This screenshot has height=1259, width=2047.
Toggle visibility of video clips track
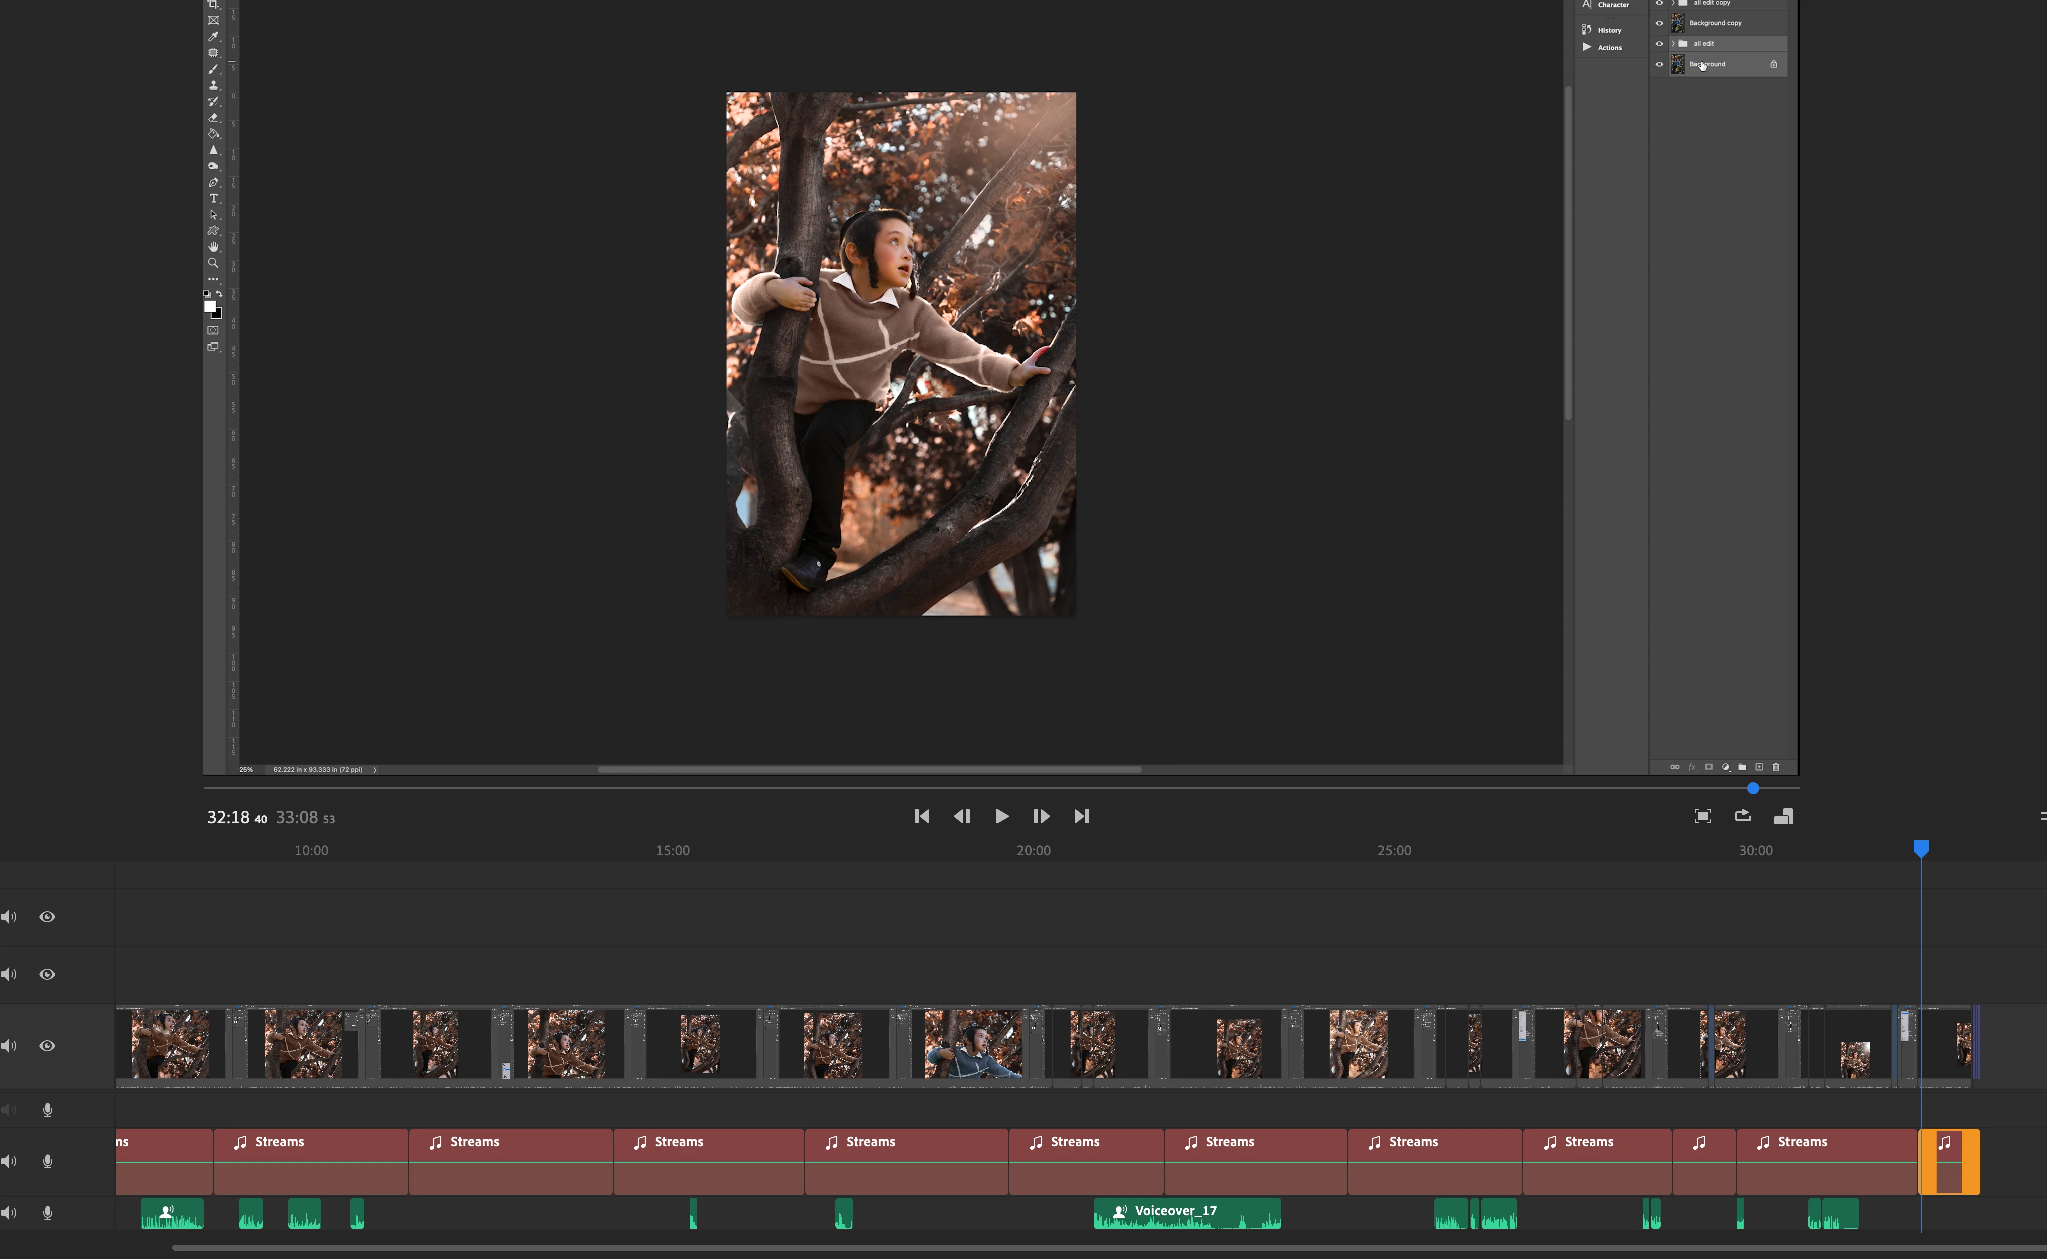(x=48, y=1046)
